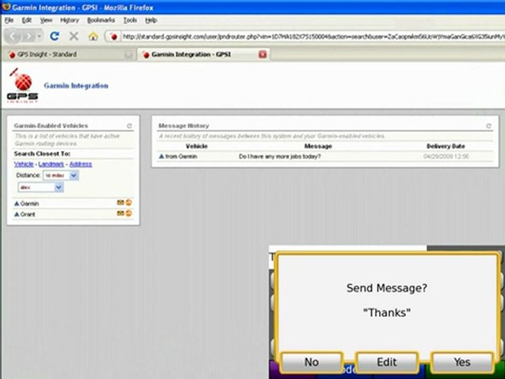Click the orange route icon for Grant
505x379 pixels.
(129, 213)
